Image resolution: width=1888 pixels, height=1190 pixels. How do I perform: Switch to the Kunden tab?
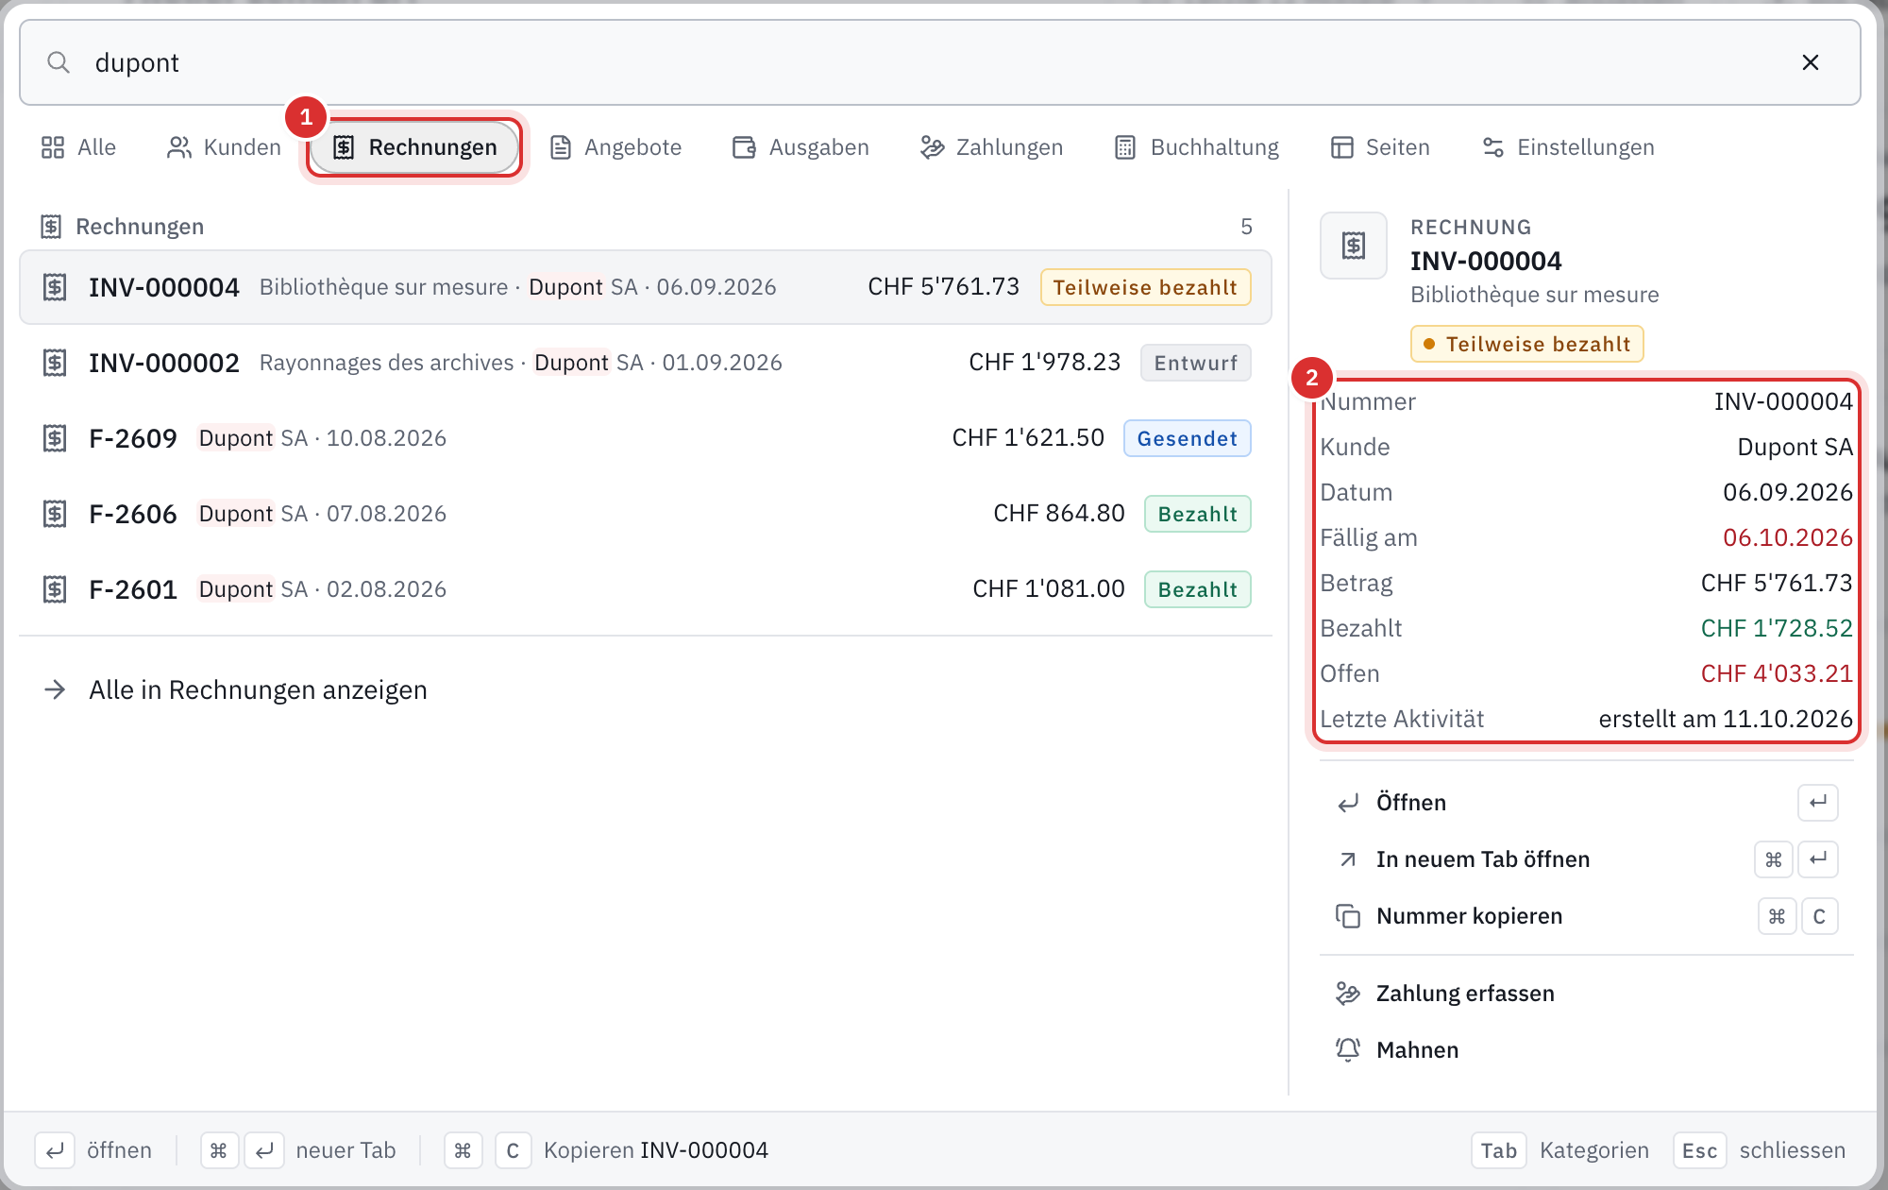tap(224, 147)
